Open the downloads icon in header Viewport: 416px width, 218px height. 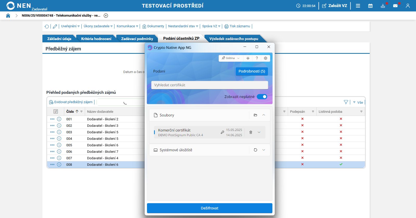coord(383,6)
